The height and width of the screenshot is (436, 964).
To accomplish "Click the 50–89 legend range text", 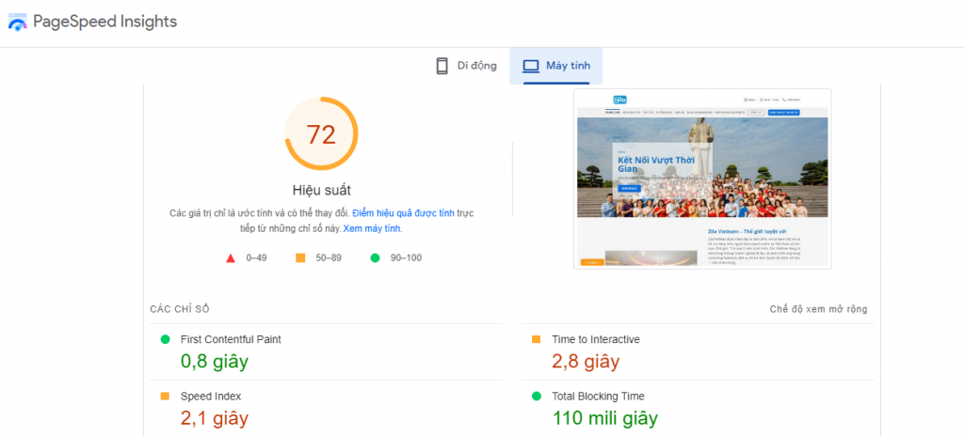I will [329, 257].
